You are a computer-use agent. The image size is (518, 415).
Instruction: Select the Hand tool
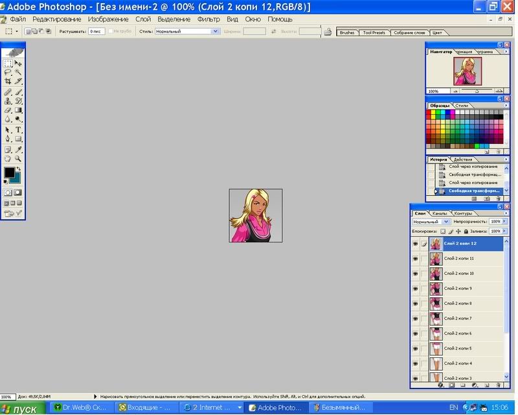tap(8, 158)
